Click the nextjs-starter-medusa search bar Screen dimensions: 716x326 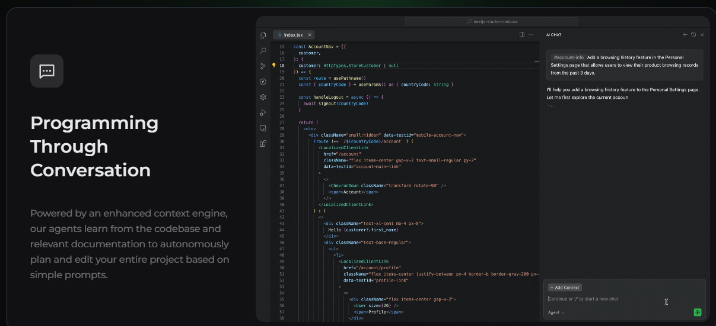tap(492, 21)
